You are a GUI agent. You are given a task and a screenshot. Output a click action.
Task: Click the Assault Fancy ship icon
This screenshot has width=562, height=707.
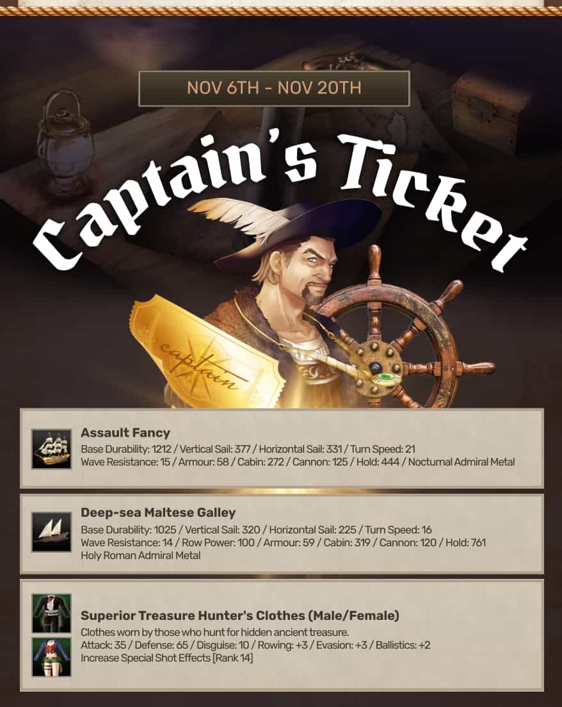coord(51,449)
